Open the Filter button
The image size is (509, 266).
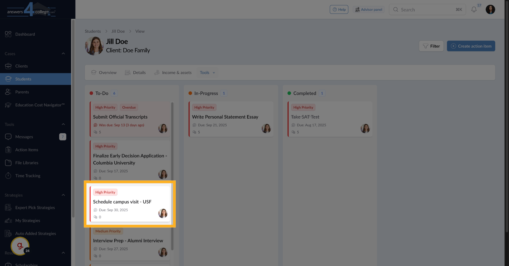pyautogui.click(x=431, y=46)
